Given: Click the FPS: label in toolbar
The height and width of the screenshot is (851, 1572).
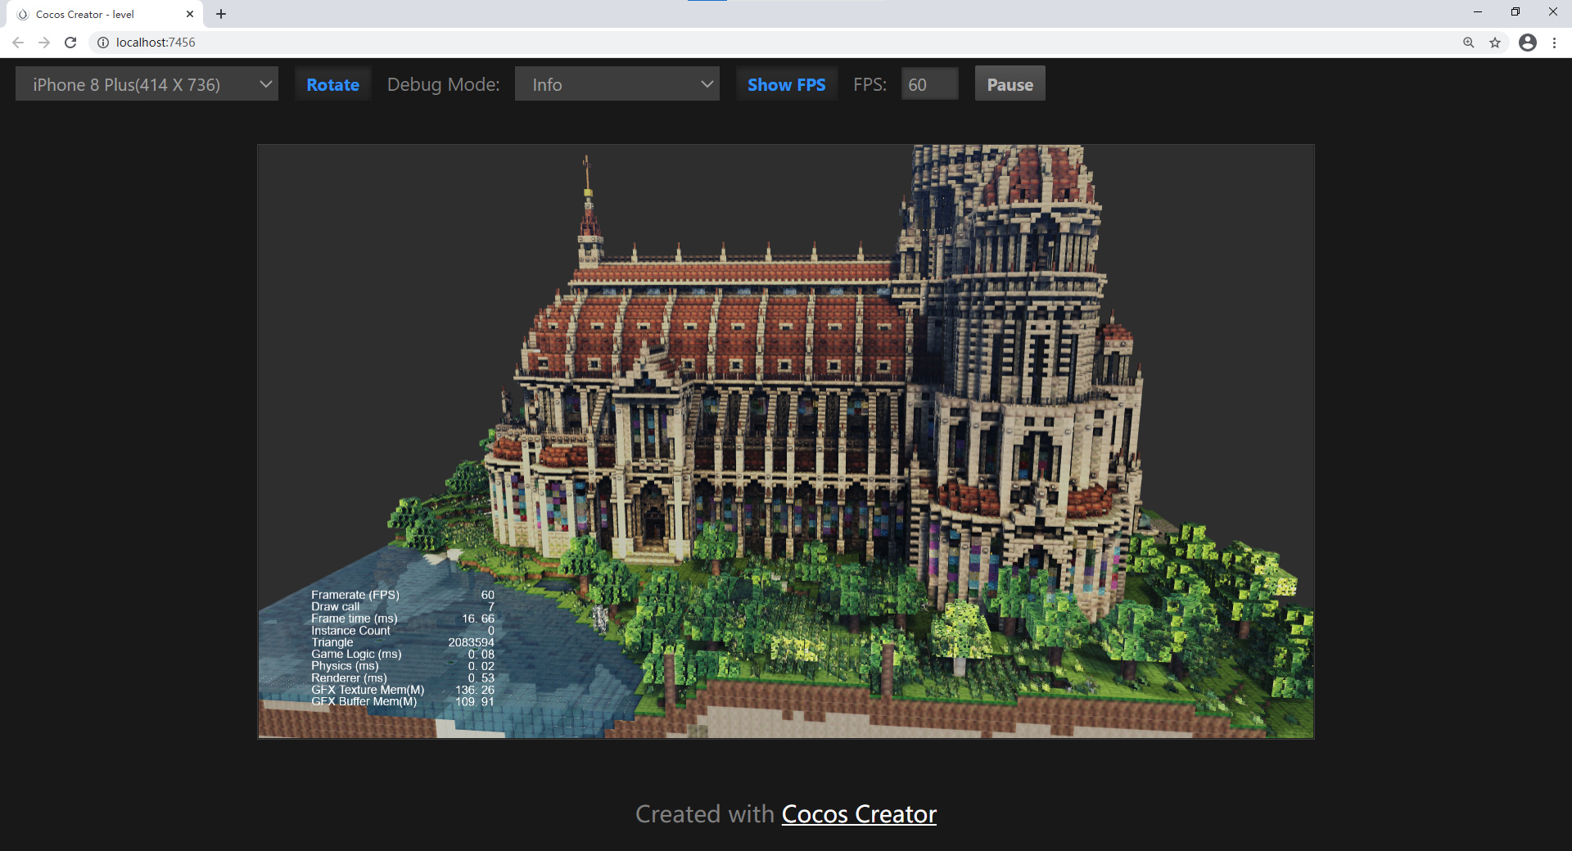Looking at the screenshot, I should point(870,84).
